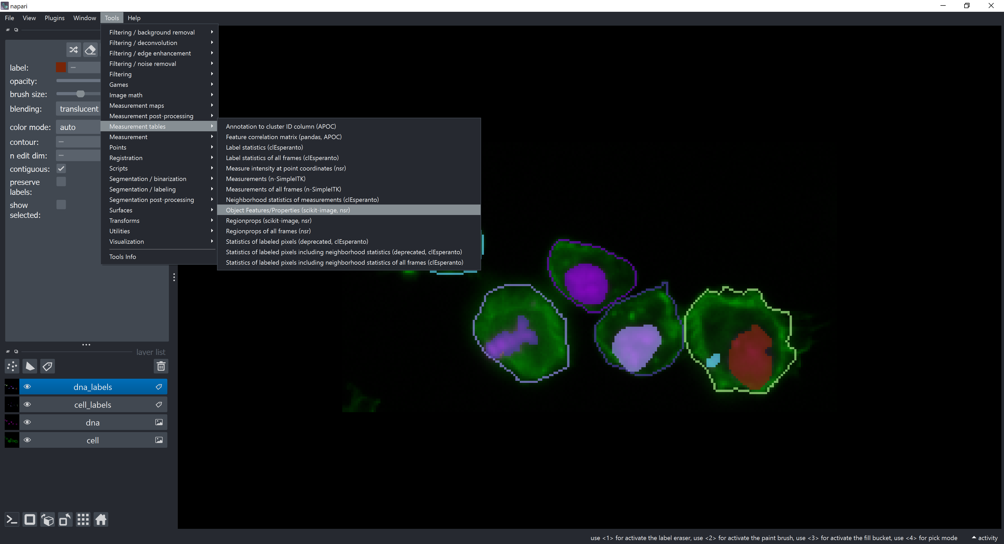
Task: Select the dna_labels layer row
Action: (93, 387)
